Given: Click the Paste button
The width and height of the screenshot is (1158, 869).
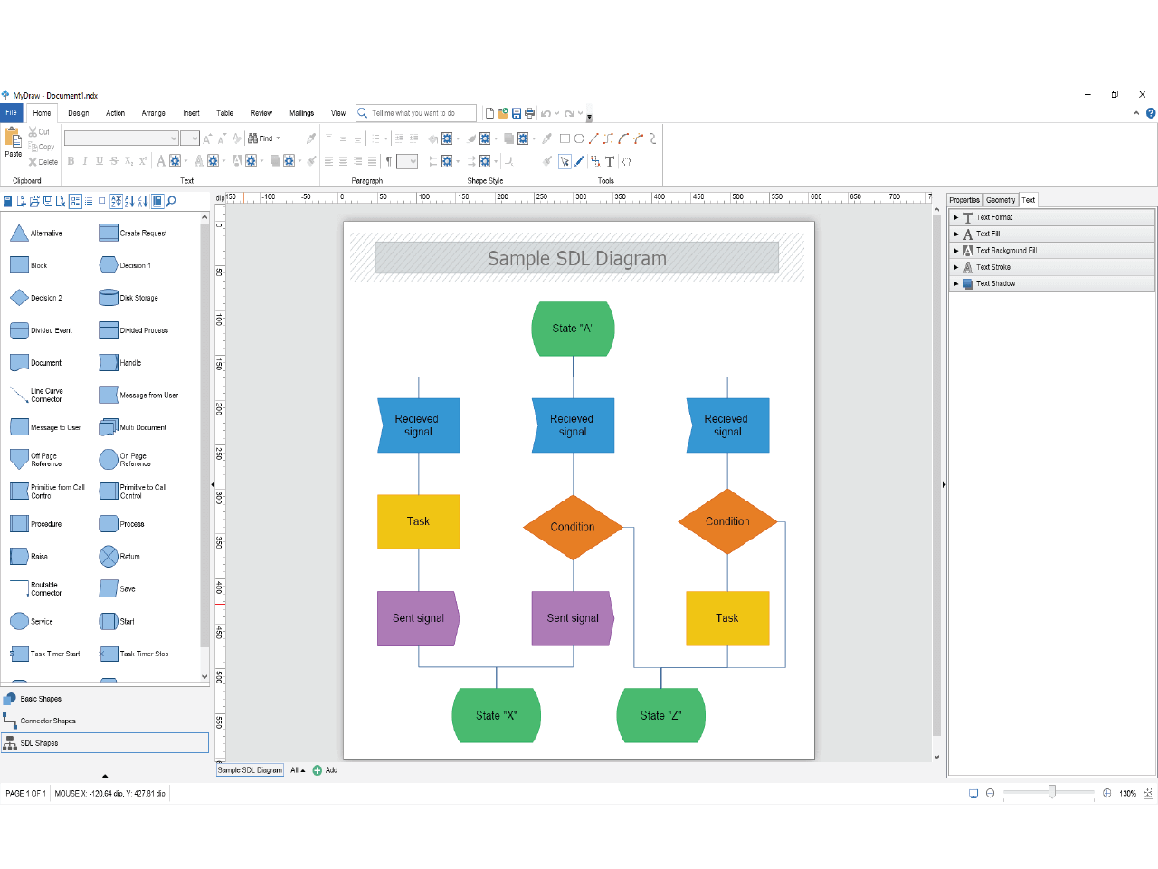Looking at the screenshot, I should 13,142.
